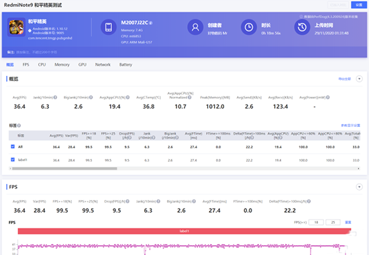
Task: Switch to the CPU tab
Action: (42, 64)
